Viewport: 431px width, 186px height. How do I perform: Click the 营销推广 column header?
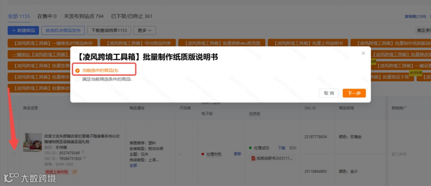pyautogui.click(x=399, y=108)
